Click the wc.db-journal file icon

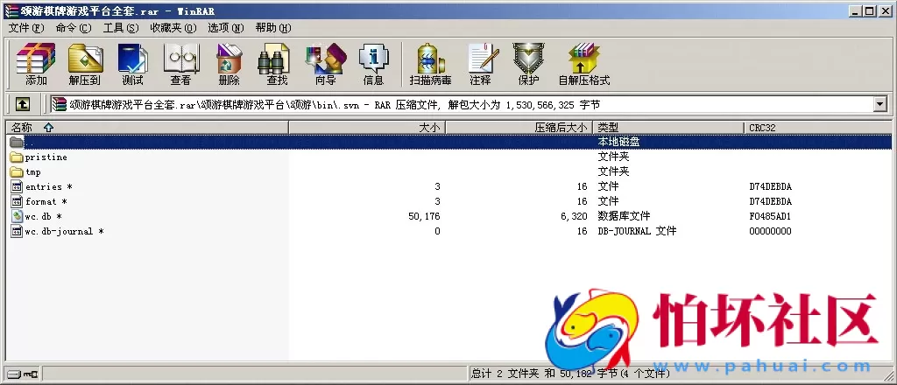point(17,231)
